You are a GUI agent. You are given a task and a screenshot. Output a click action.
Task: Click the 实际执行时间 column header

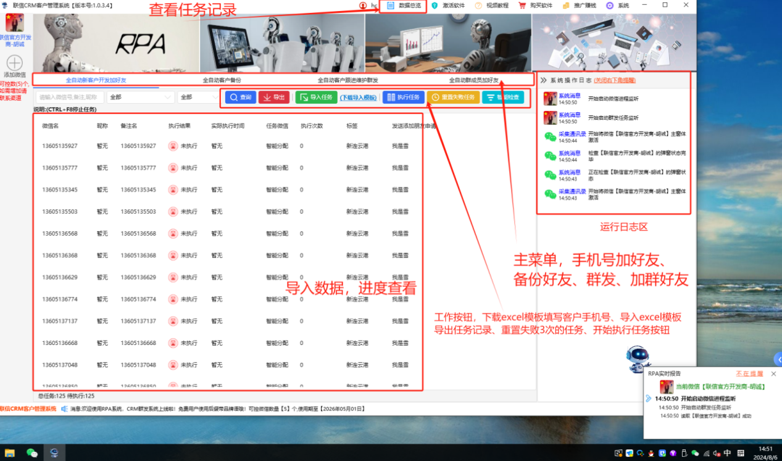pyautogui.click(x=228, y=126)
